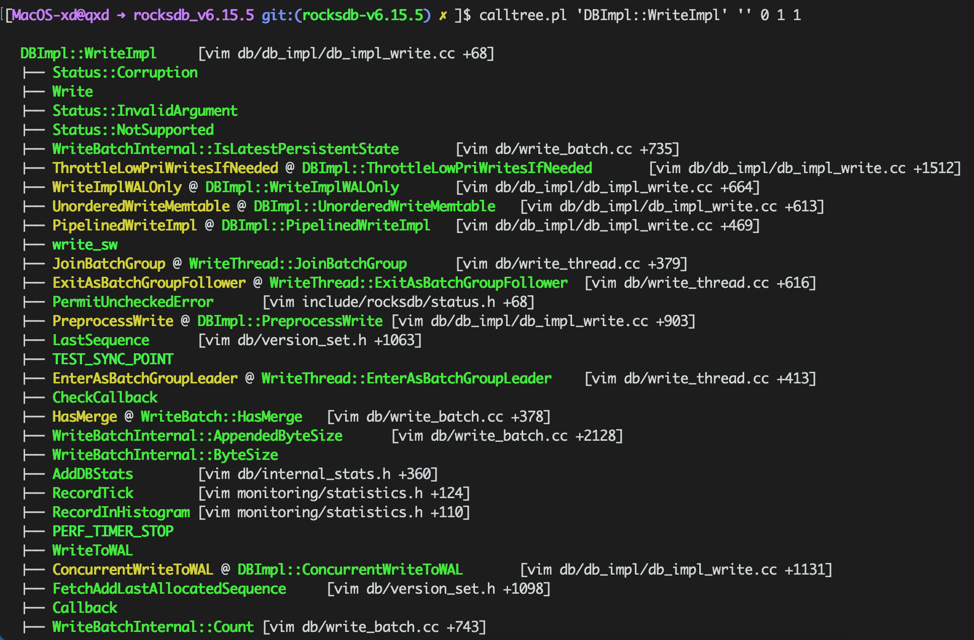The image size is (974, 640).
Task: Click the LastSequence entry
Action: (x=101, y=340)
